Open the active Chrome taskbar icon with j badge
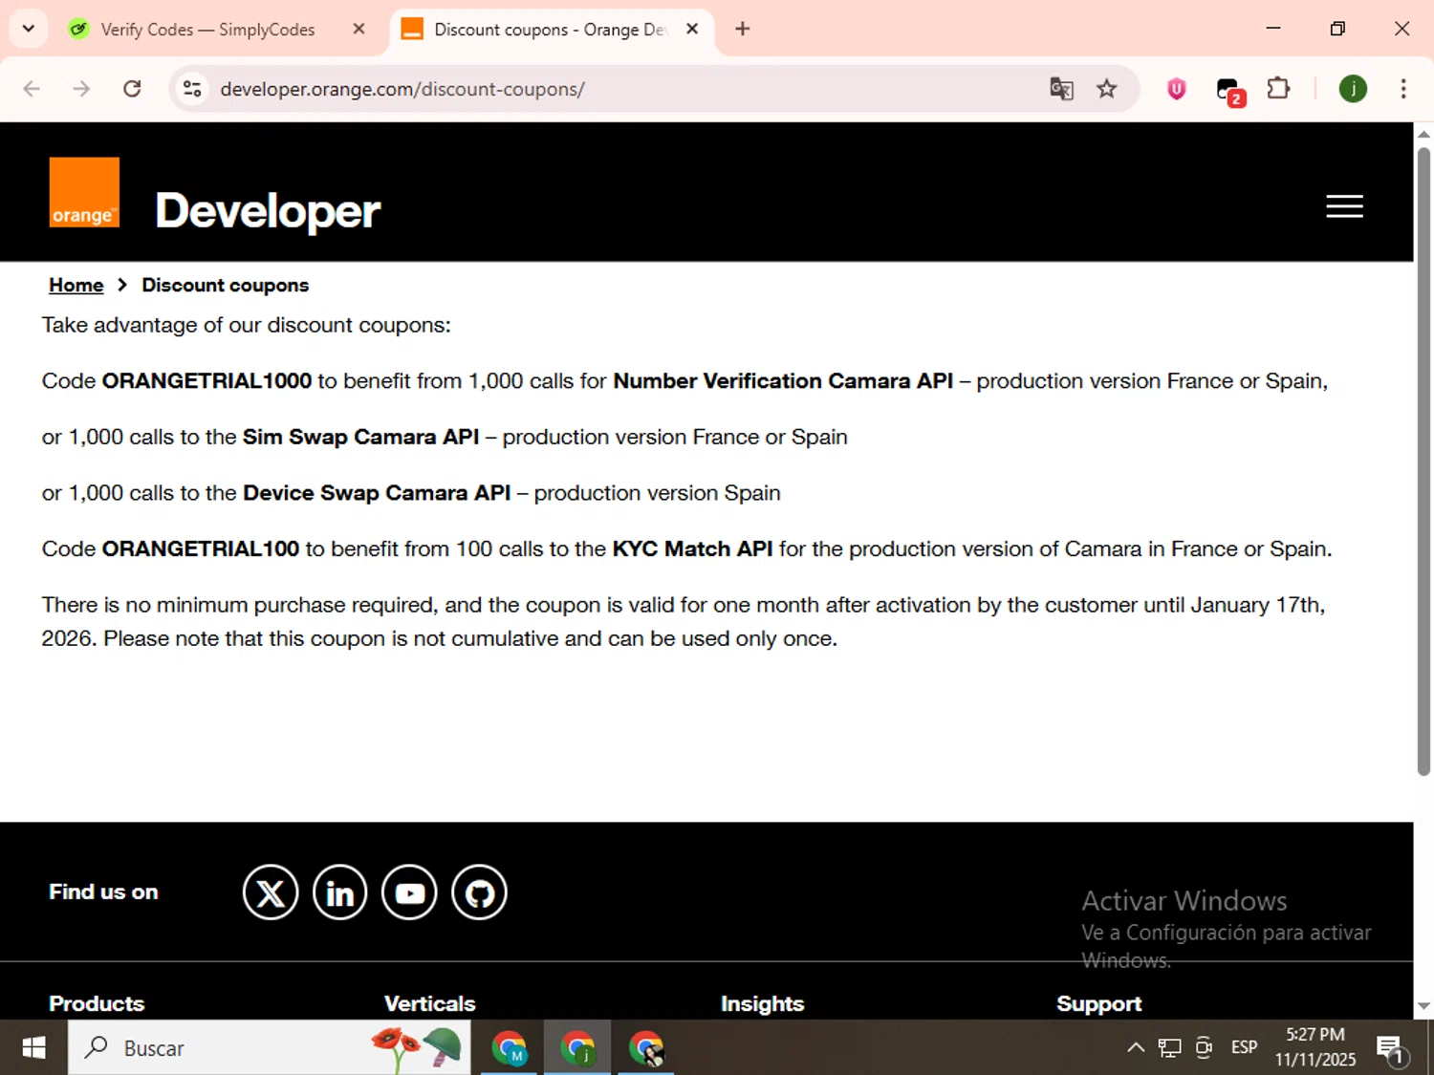The width and height of the screenshot is (1434, 1075). 577,1048
